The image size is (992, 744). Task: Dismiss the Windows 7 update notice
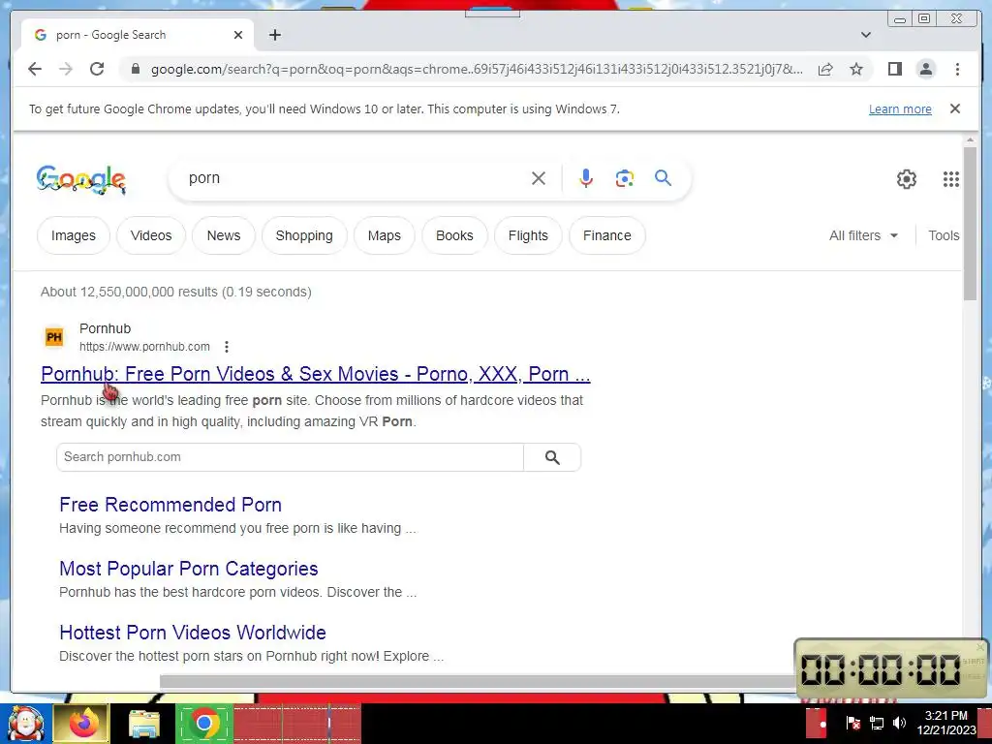pyautogui.click(x=955, y=108)
